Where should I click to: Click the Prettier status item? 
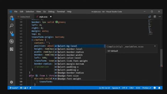pyautogui.click(x=147, y=88)
